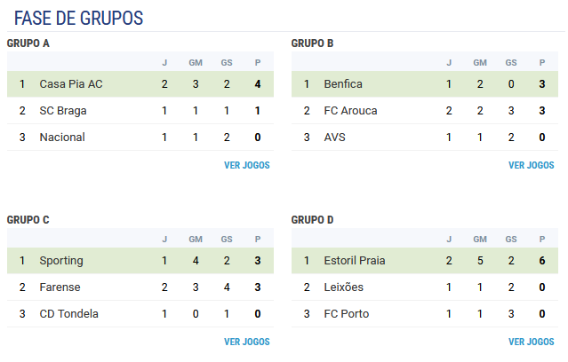Click Nacional team name
This screenshot has height=362, width=568.
tap(62, 138)
